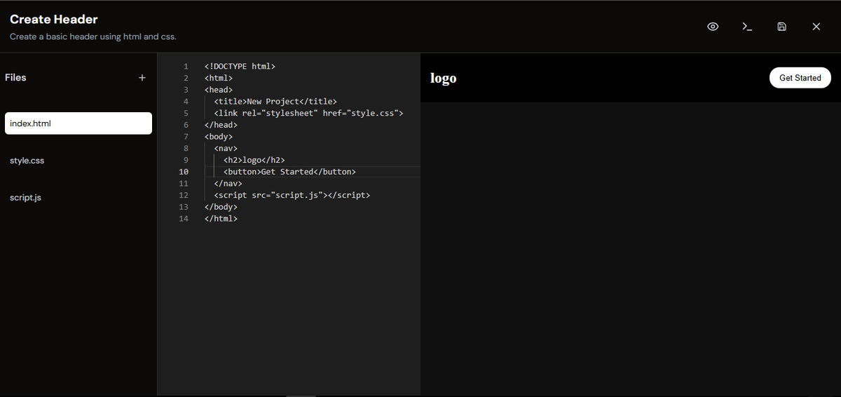
Task: Click the button Get Started code line
Action: click(x=289, y=172)
